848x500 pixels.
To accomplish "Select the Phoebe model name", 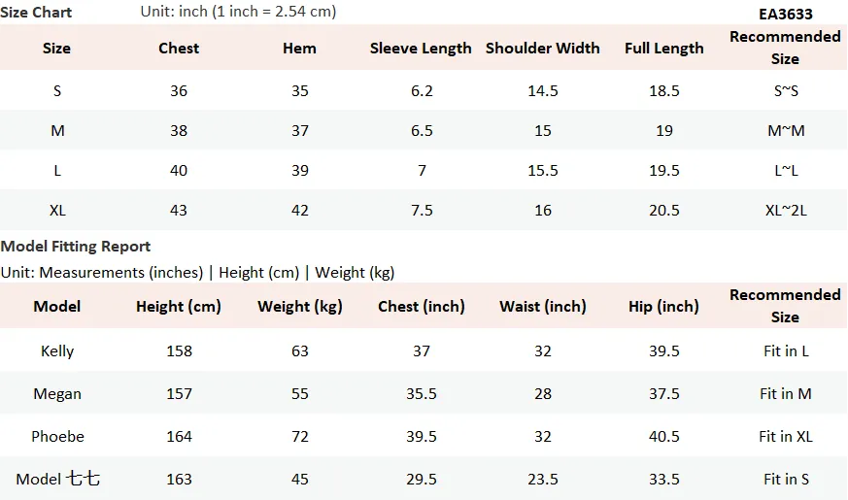I will 58,436.
